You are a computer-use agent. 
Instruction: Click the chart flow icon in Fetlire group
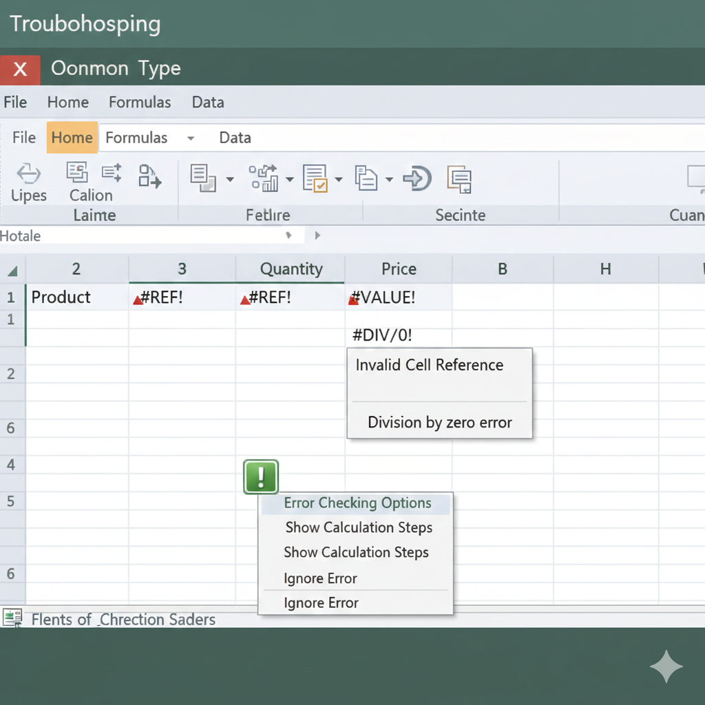(x=263, y=178)
